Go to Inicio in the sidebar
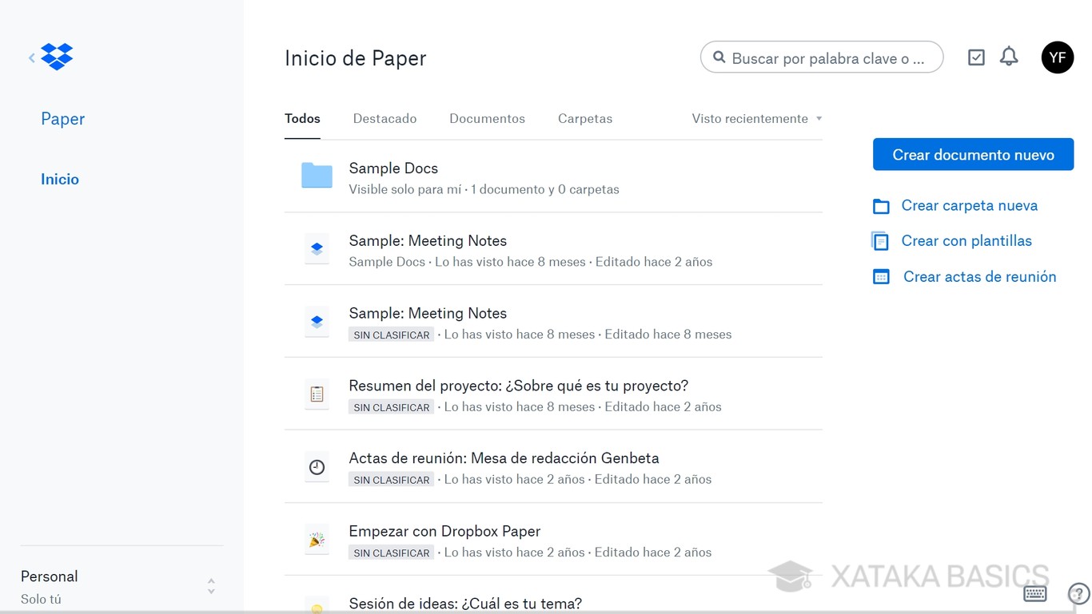Viewport: 1092px width, 614px height. [x=59, y=179]
